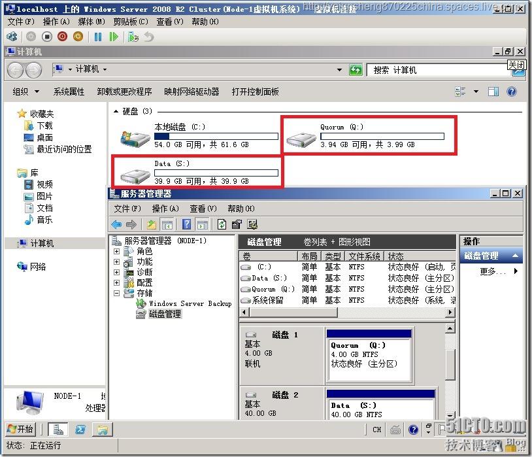Image resolution: width=532 pixels, height=457 pixels.
Task: Click the Quorum (Q:) partition on 磁盘 1
Action: pos(369,356)
